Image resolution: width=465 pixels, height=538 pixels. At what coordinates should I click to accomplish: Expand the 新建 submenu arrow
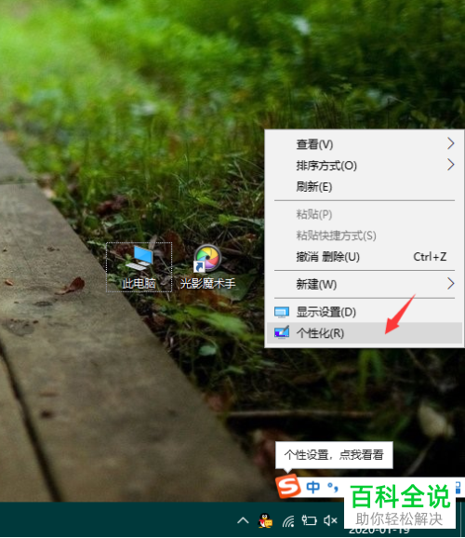tap(451, 283)
